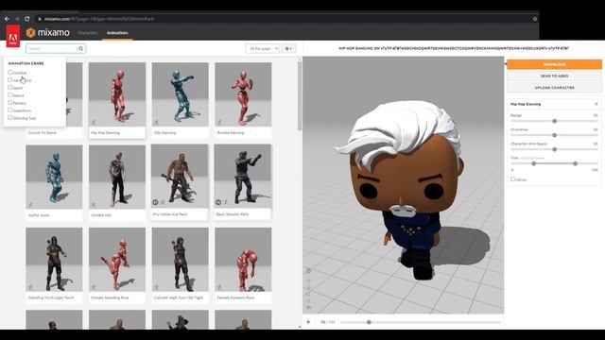
Task: Tick the Fantasy genre checkbox
Action: tap(10, 103)
